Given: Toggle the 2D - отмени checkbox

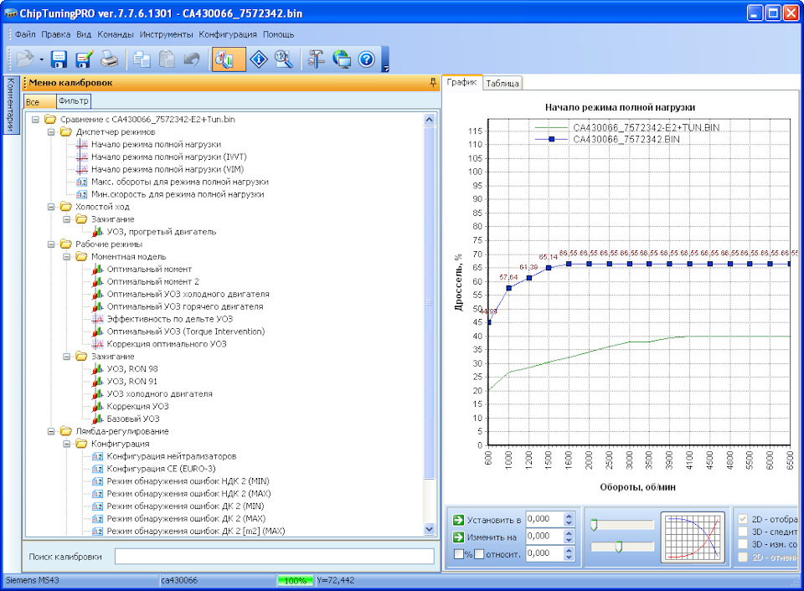Looking at the screenshot, I should pos(743,558).
